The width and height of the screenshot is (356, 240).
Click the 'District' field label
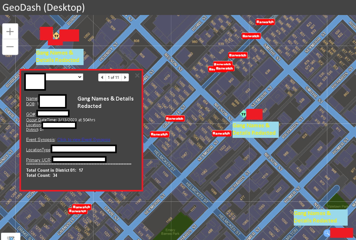point(32,130)
